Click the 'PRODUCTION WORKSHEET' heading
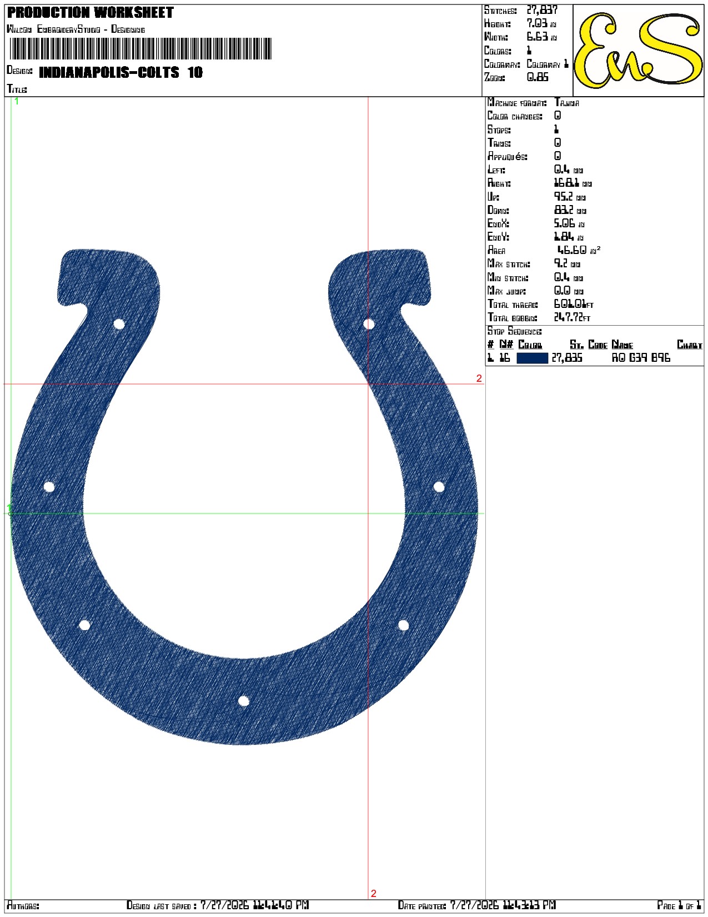This screenshot has width=708, height=917. tap(91, 13)
